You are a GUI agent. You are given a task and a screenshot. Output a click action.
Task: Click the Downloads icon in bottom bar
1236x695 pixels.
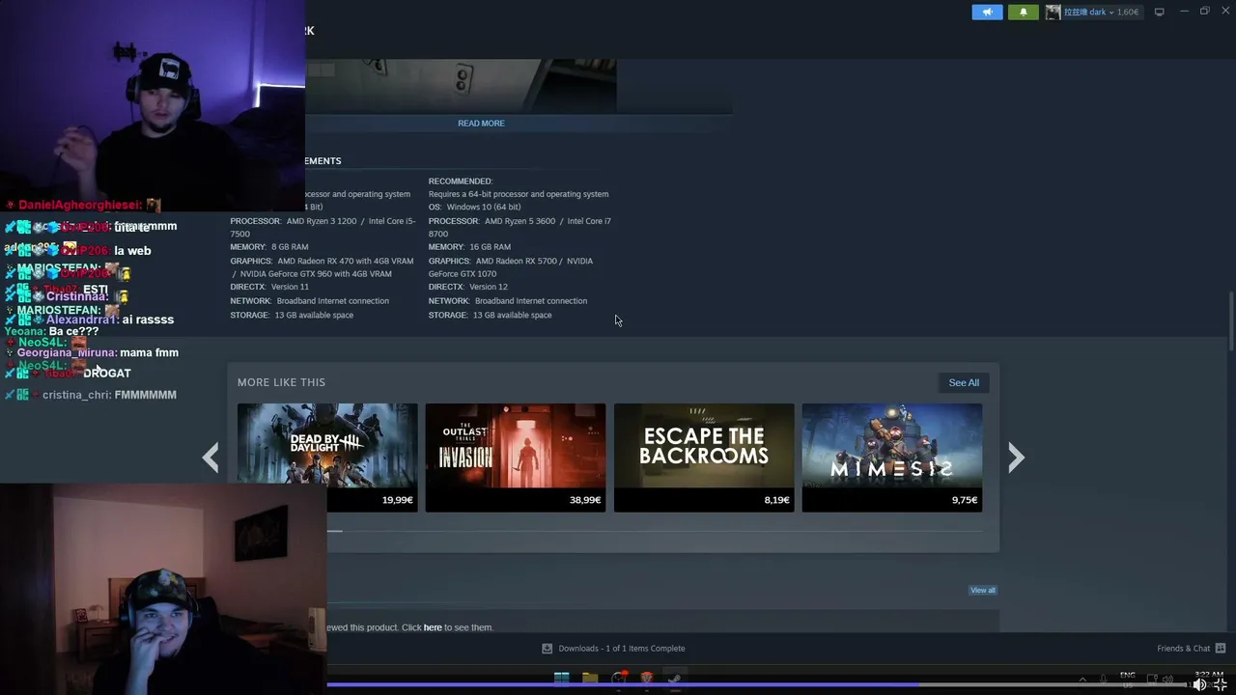[x=547, y=649]
